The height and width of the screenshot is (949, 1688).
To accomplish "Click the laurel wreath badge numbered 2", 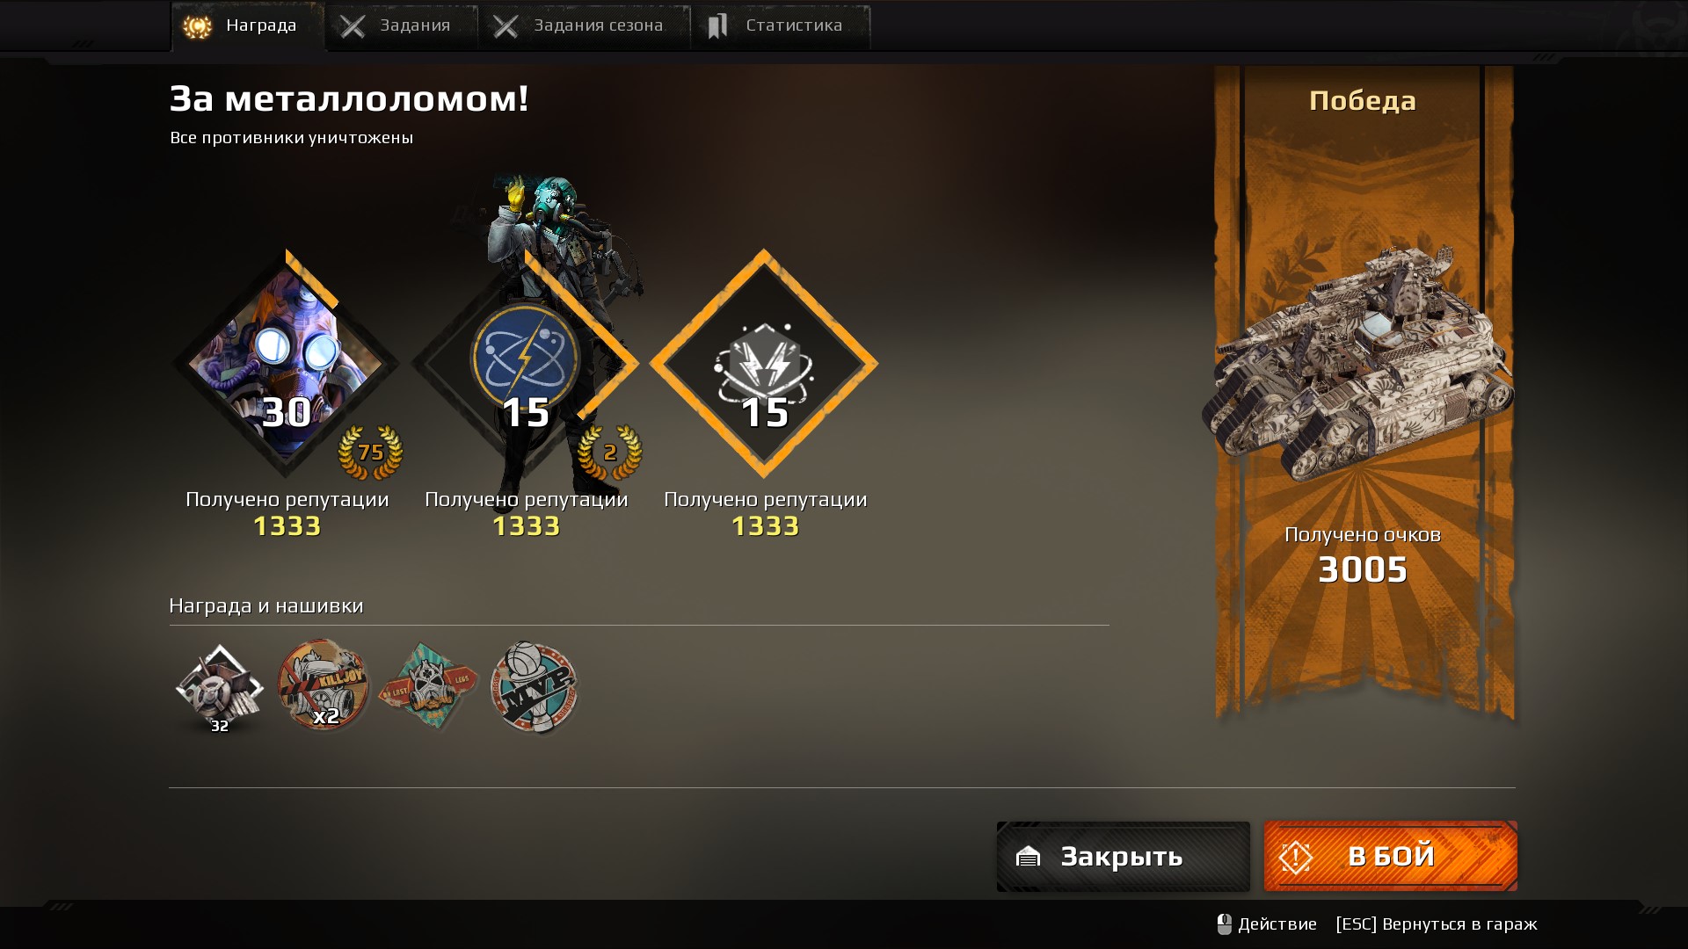I will [609, 453].
